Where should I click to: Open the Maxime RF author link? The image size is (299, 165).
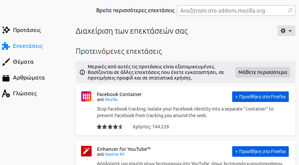pyautogui.click(x=115, y=154)
